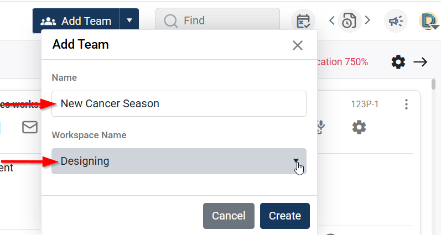Open the card's three-dot menu
This screenshot has height=235, width=441.
407,104
